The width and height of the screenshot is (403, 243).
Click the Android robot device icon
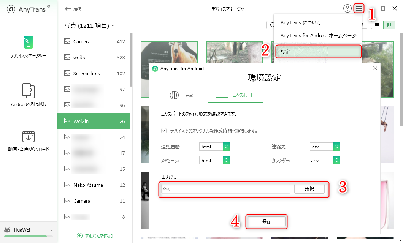[x=8, y=230]
